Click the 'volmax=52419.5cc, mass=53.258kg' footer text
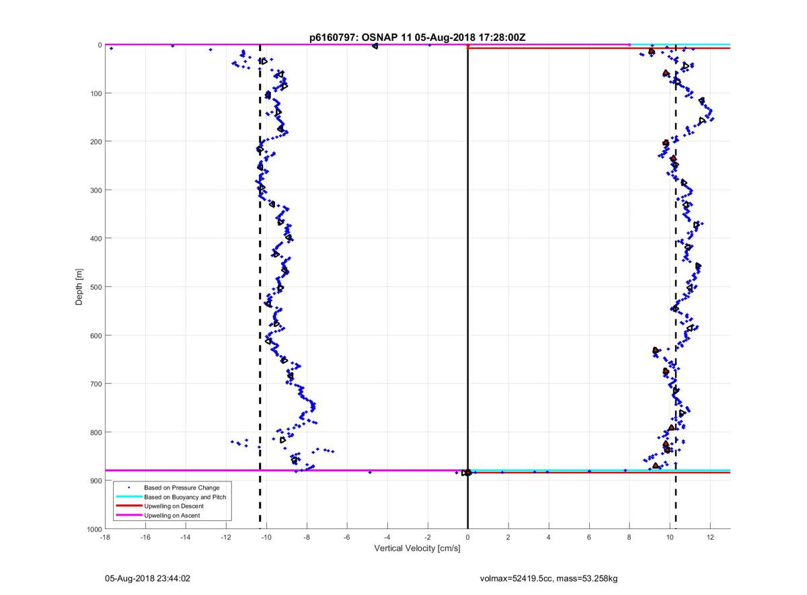The width and height of the screenshot is (807, 595). pyautogui.click(x=549, y=578)
